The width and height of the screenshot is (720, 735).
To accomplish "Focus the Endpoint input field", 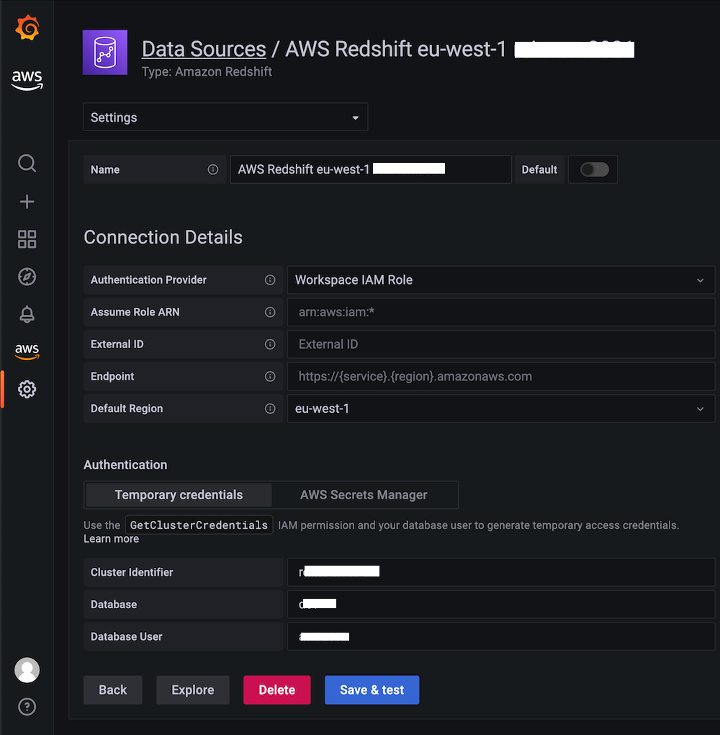I will tap(501, 376).
